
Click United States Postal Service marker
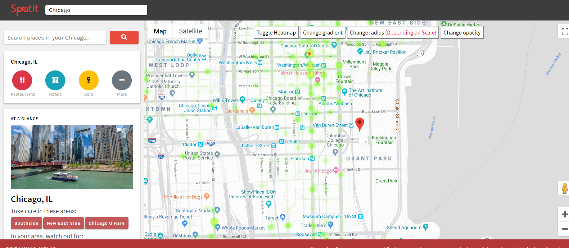point(217,155)
